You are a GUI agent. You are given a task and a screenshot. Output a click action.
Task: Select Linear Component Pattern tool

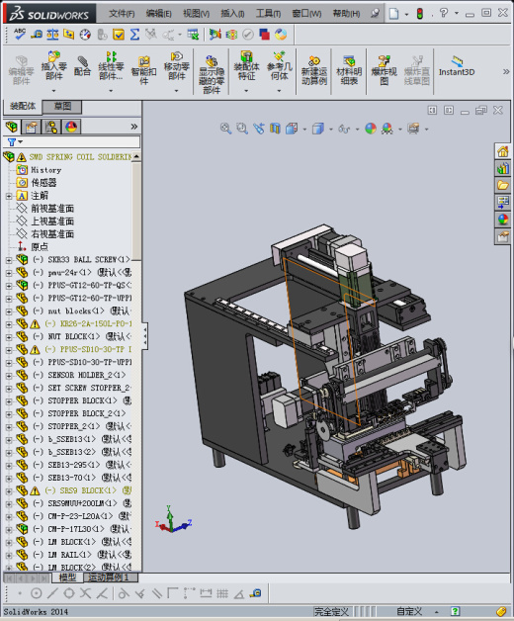coord(111,66)
